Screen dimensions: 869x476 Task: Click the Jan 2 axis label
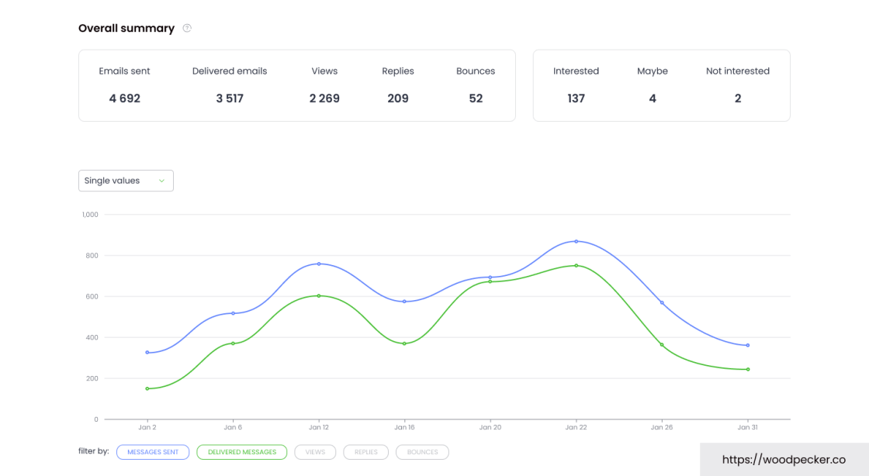pos(147,426)
